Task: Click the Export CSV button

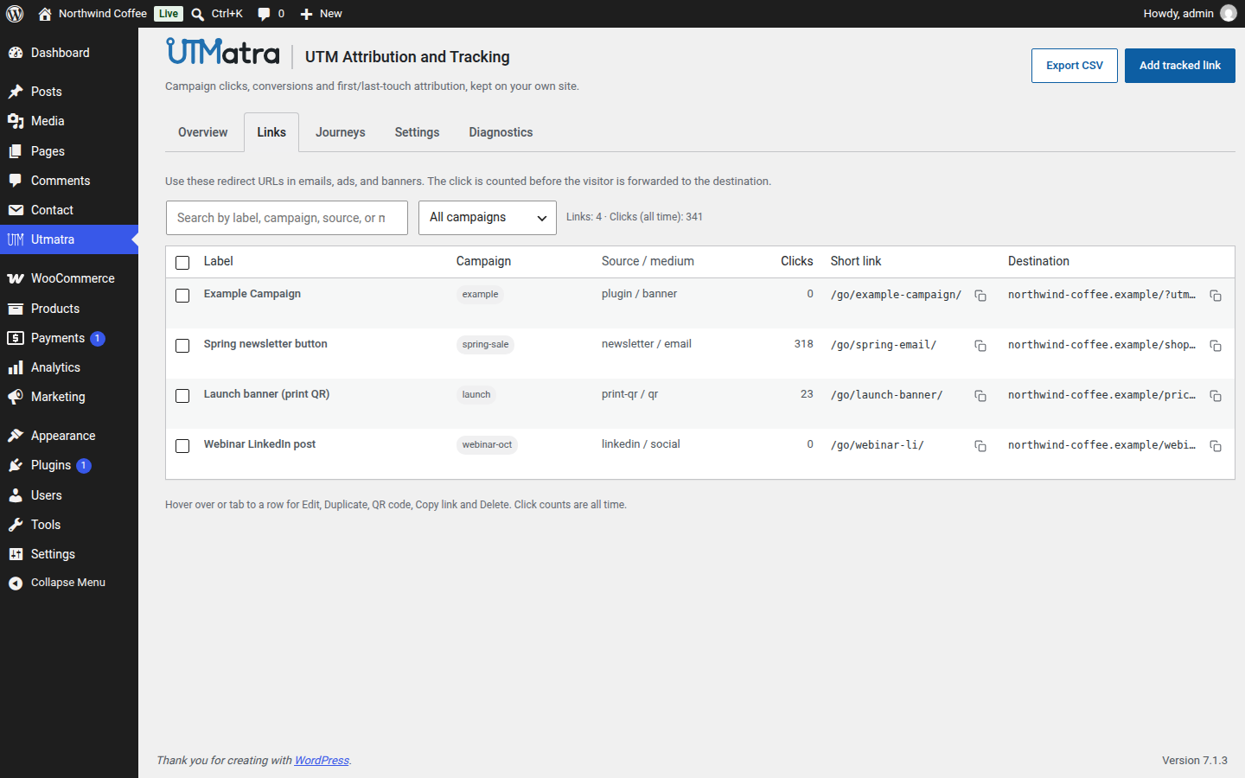Action: point(1075,66)
